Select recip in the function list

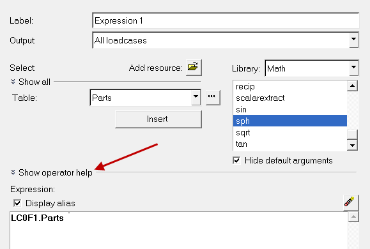tap(289, 86)
